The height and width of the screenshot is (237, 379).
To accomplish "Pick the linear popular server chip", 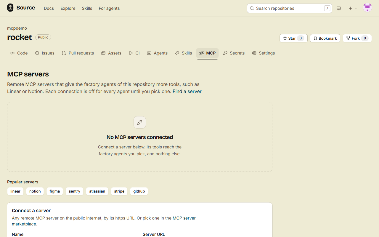I will pyautogui.click(x=15, y=191).
